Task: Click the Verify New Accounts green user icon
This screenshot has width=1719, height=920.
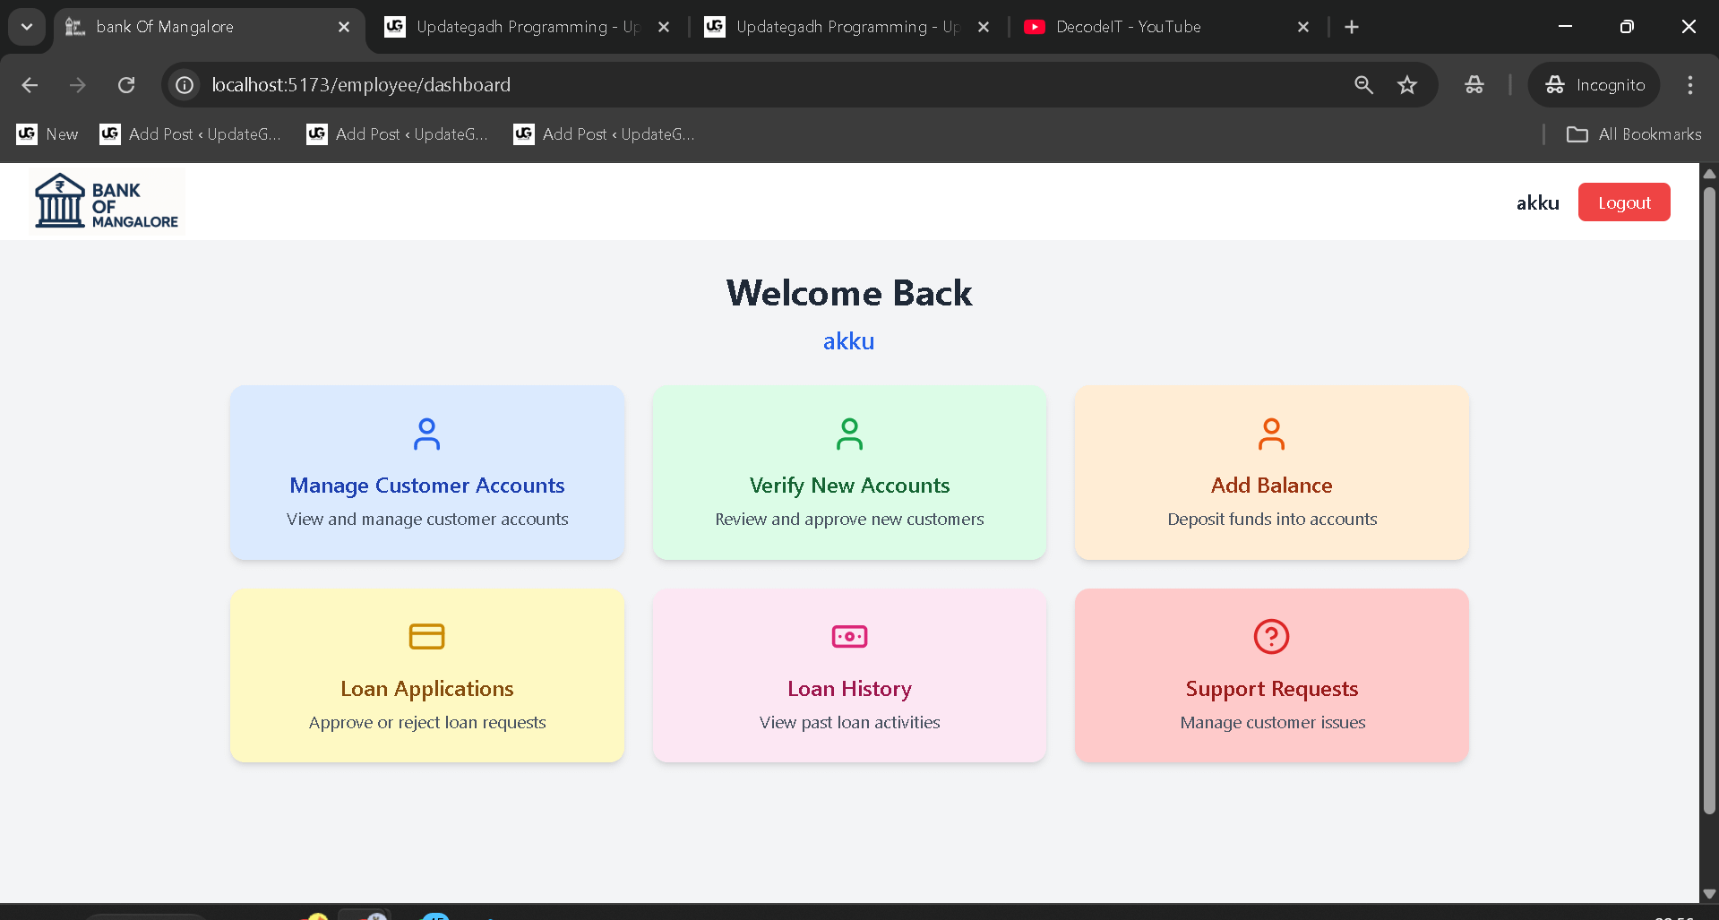Action: pyautogui.click(x=848, y=434)
